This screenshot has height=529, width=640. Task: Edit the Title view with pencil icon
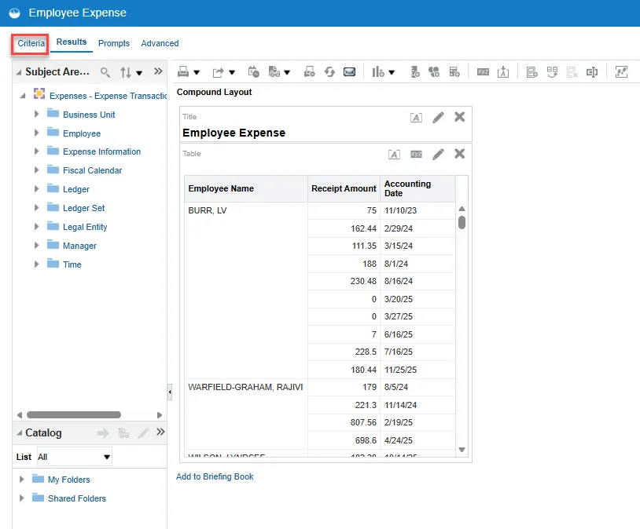[x=438, y=118]
